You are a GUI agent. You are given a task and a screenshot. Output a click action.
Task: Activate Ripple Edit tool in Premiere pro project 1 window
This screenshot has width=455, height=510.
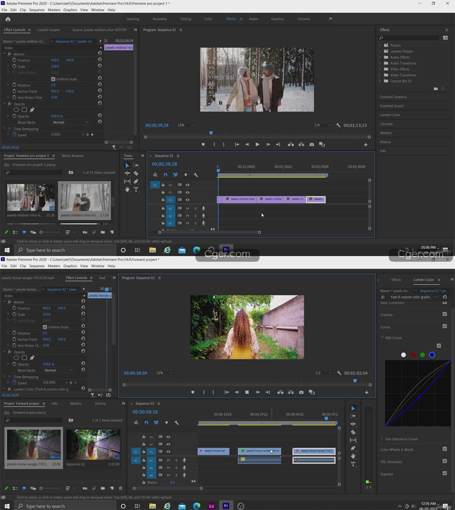127,173
